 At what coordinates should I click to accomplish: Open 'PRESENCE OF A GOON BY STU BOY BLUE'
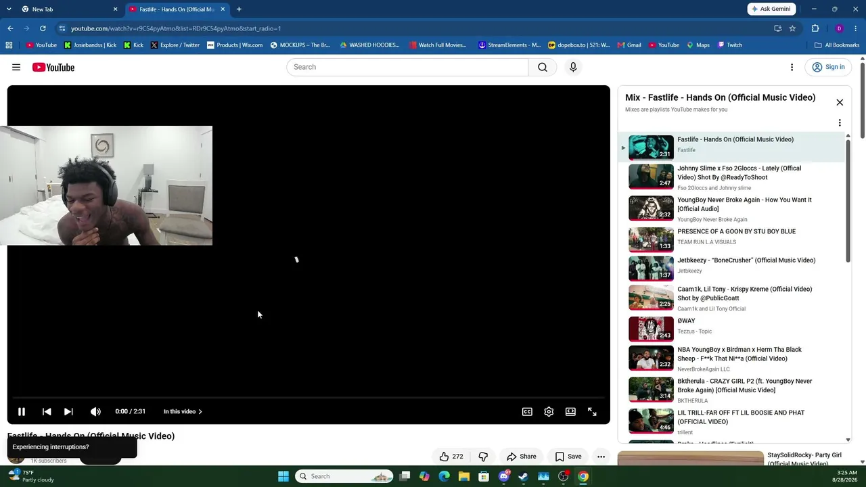(731, 240)
